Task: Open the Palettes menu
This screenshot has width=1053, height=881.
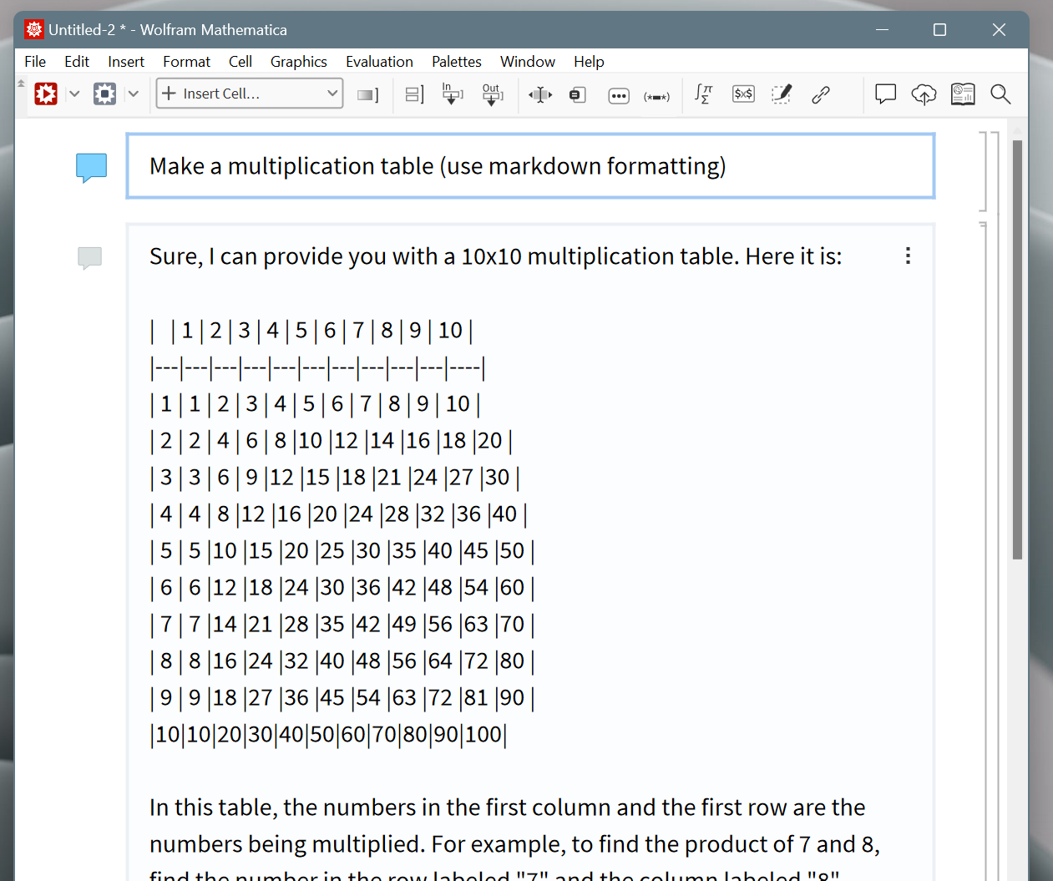Action: 457,62
